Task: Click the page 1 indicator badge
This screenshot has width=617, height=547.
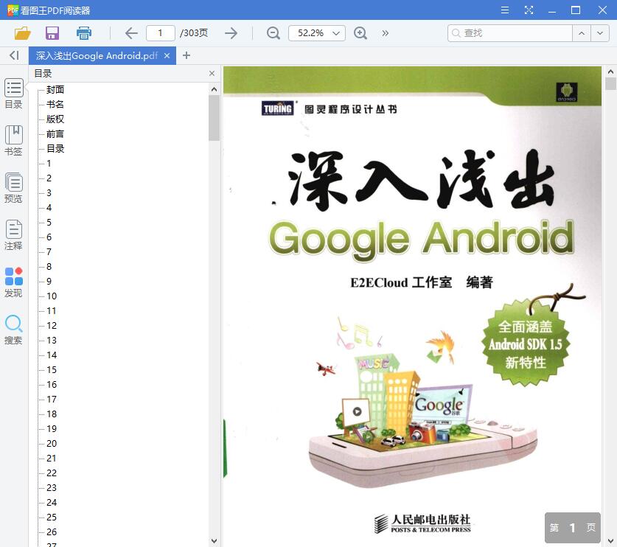Action: coord(573,528)
